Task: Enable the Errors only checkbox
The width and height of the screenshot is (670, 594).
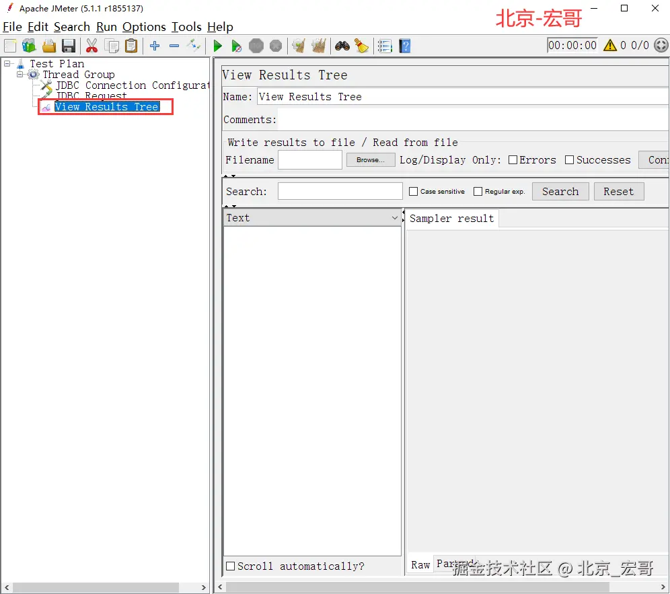Action: 513,160
